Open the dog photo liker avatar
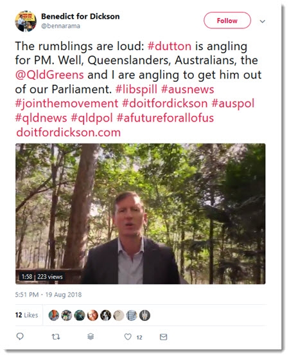The width and height of the screenshot is (289, 357). 105,315
